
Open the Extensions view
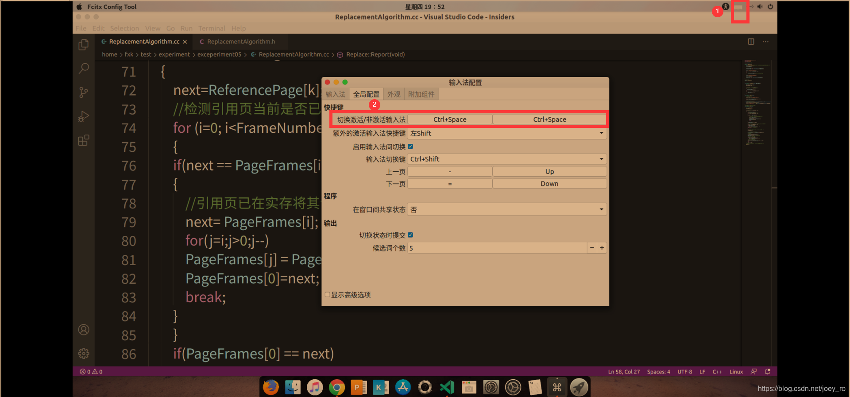[84, 140]
